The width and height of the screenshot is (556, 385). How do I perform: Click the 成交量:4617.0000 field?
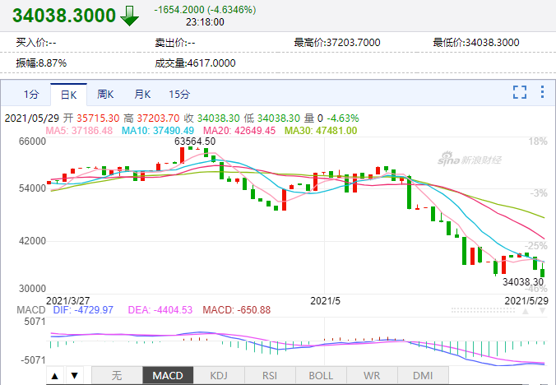coord(196,63)
